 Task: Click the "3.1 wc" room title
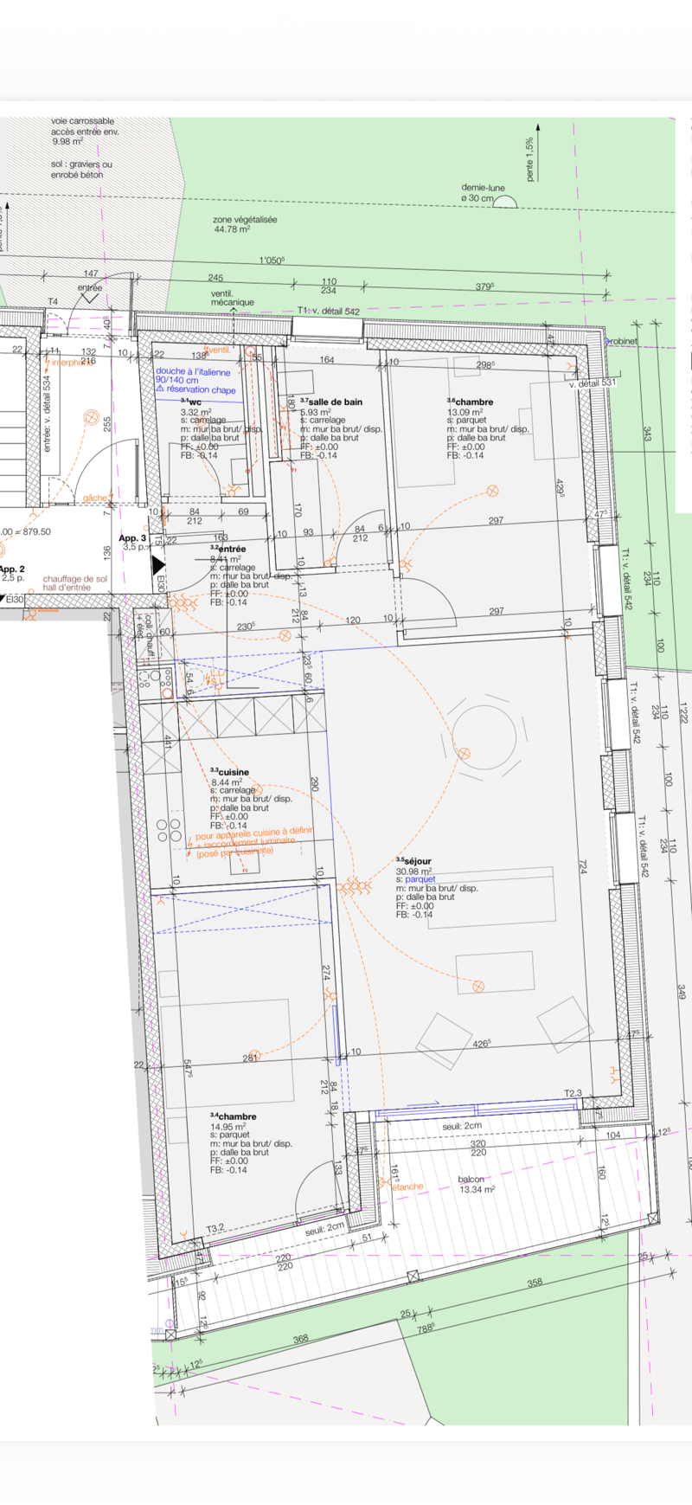point(191,402)
